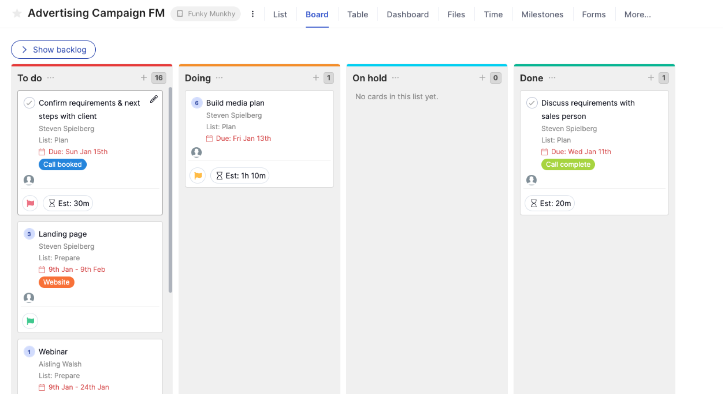This screenshot has height=394, width=723.
Task: Switch to the Dashboard tab
Action: pos(408,14)
